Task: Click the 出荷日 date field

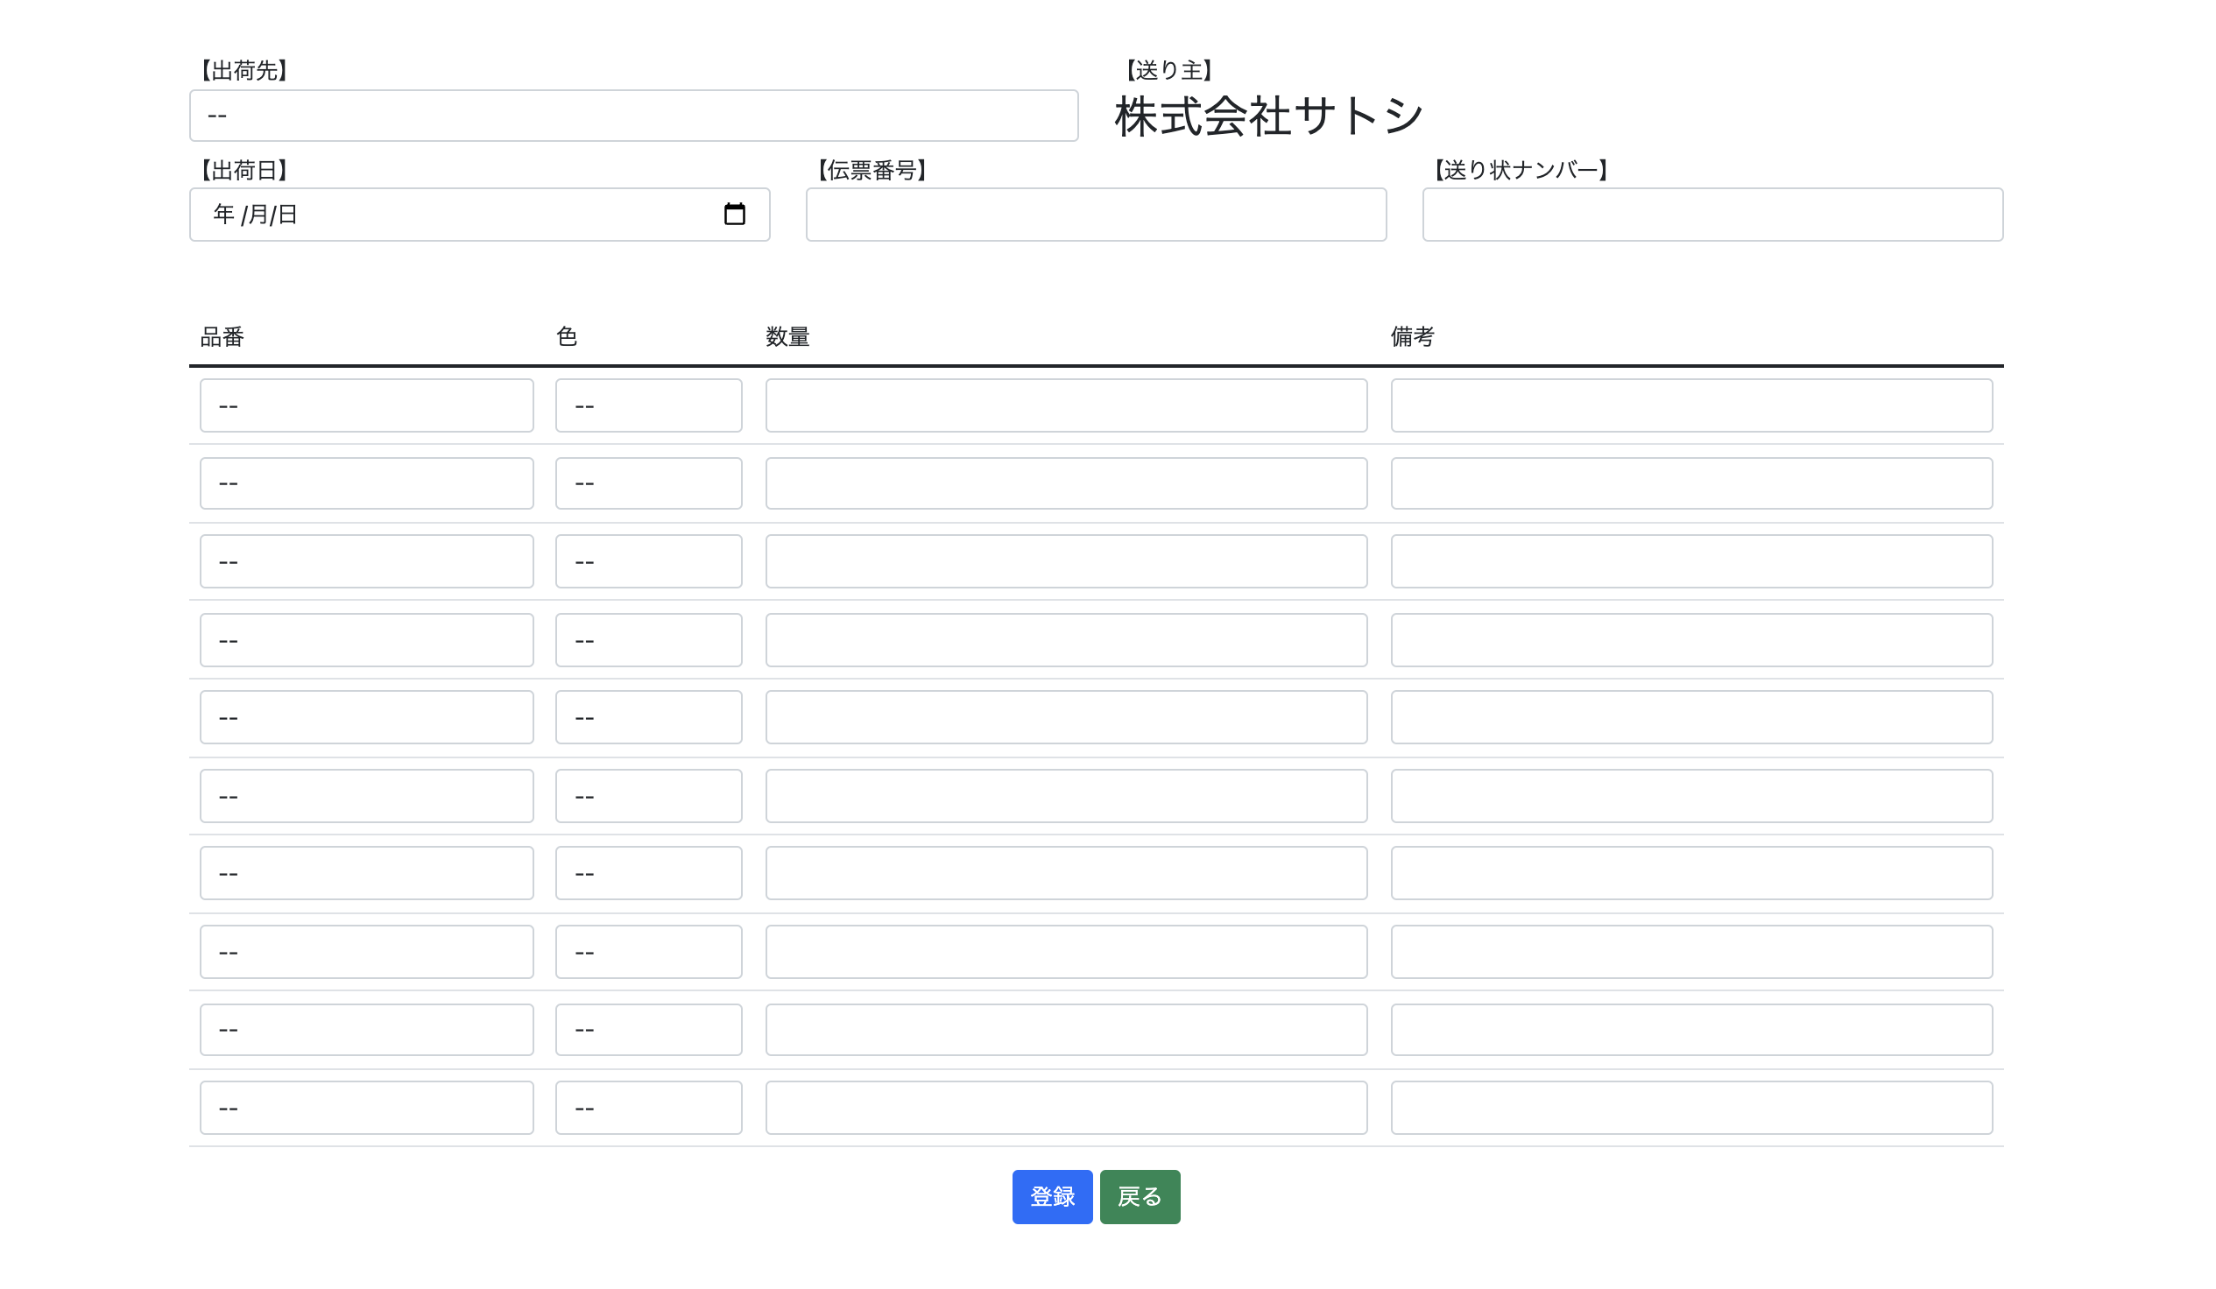Action: pyautogui.click(x=479, y=215)
